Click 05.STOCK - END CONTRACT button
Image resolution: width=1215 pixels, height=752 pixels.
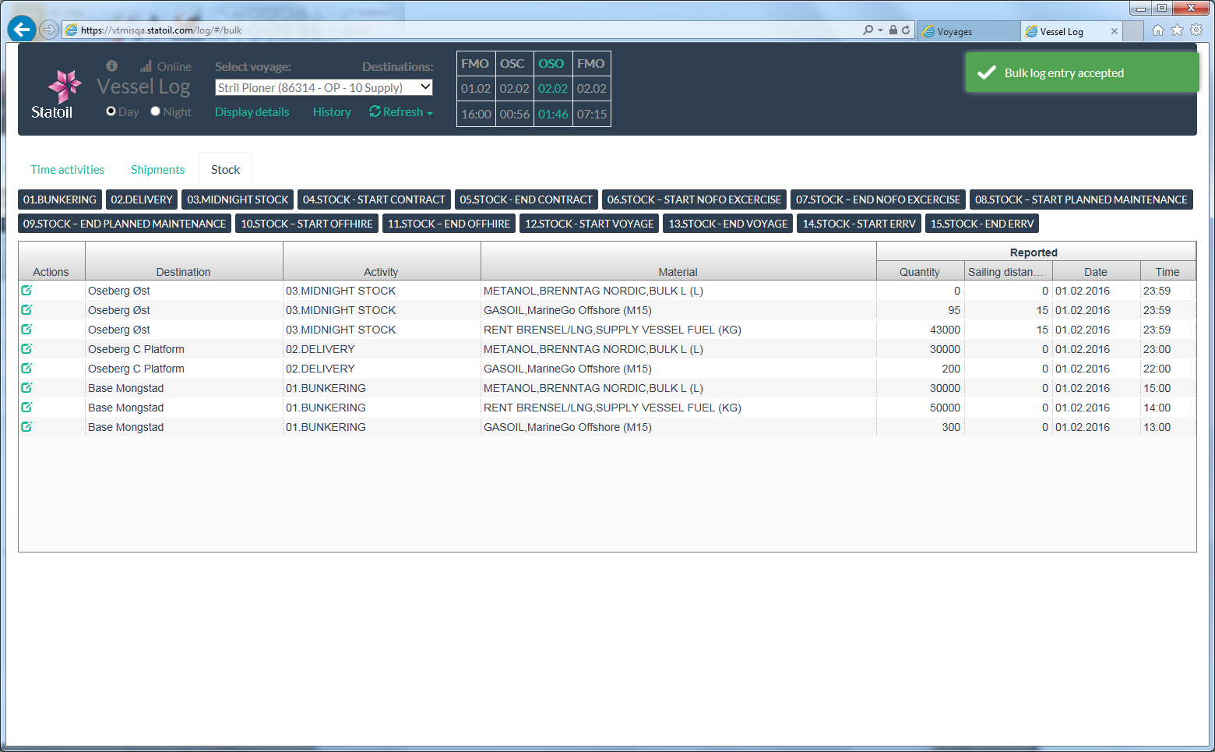526,199
